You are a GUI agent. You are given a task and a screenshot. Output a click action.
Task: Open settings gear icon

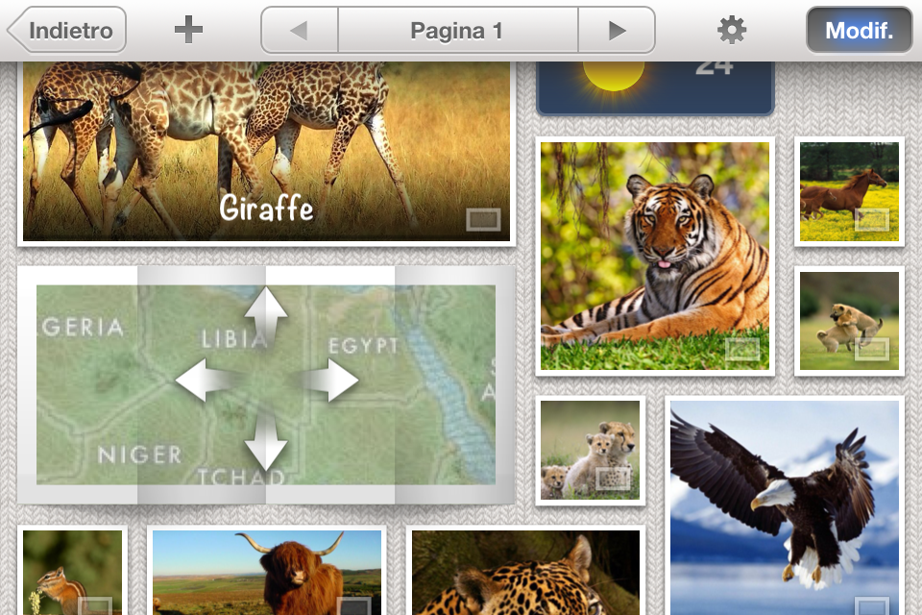[732, 31]
